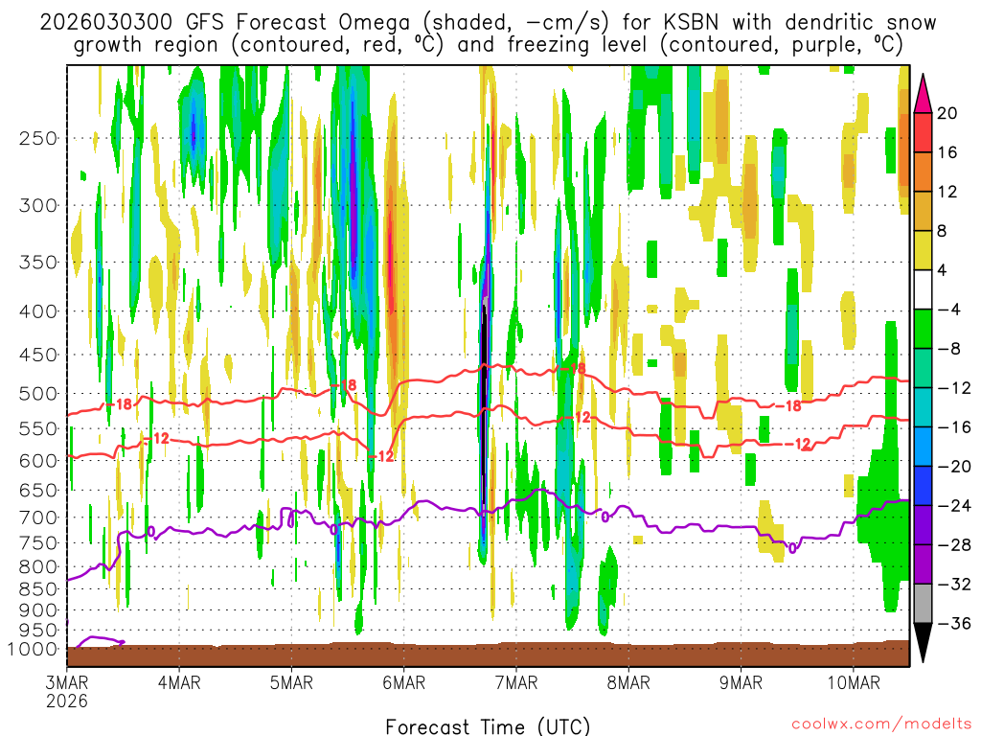The width and height of the screenshot is (981, 736).
Task: Click the colorbar value label -20
Action: (x=954, y=467)
